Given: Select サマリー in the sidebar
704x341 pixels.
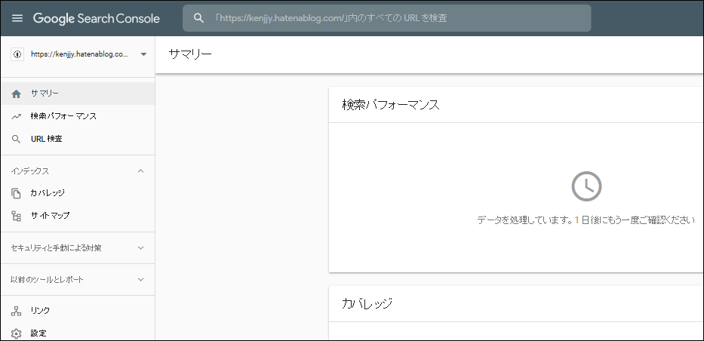Looking at the screenshot, I should [78, 94].
